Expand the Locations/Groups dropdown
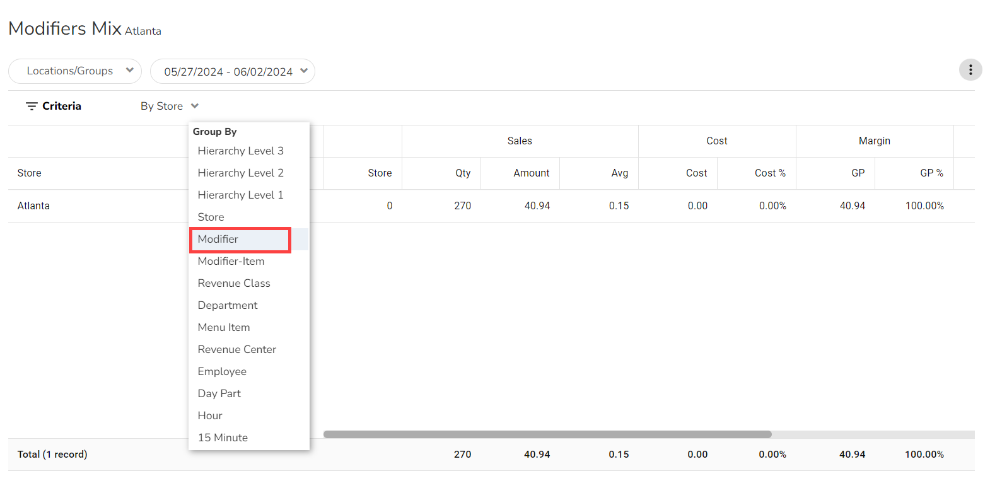Image resolution: width=990 pixels, height=481 pixels. tap(75, 71)
